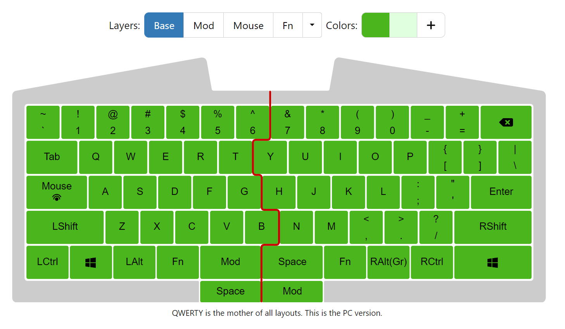Add a new color with plus icon
Viewport: 565px width, 329px height.
(x=431, y=25)
